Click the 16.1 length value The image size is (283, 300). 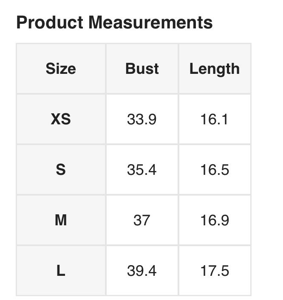point(214,119)
